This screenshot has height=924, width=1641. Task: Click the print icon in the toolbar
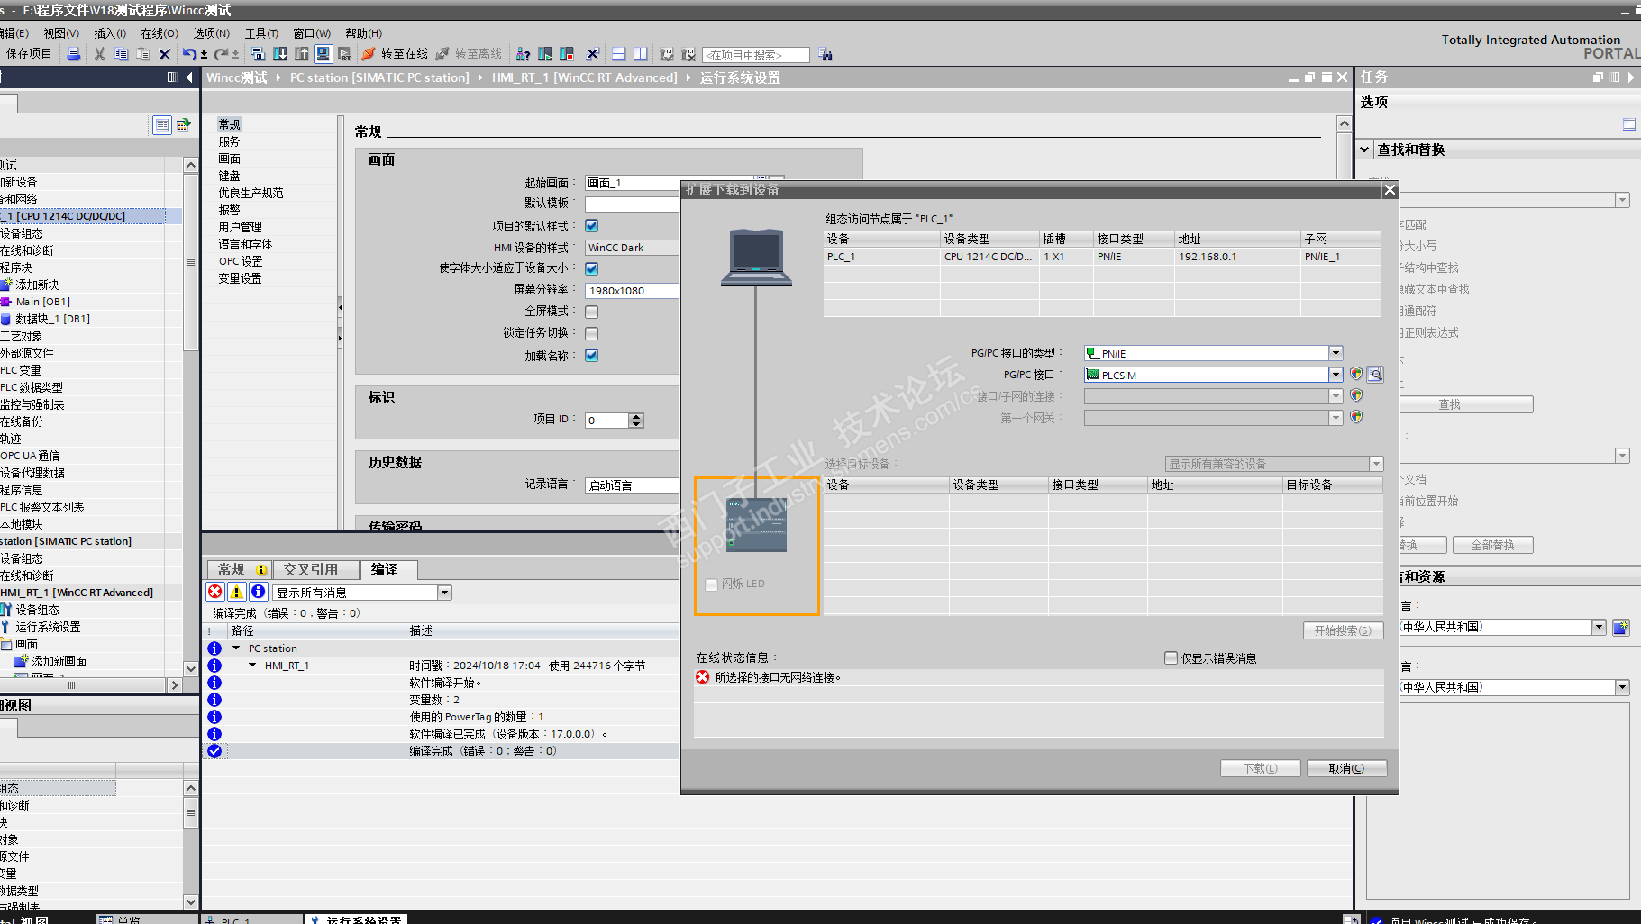point(74,54)
